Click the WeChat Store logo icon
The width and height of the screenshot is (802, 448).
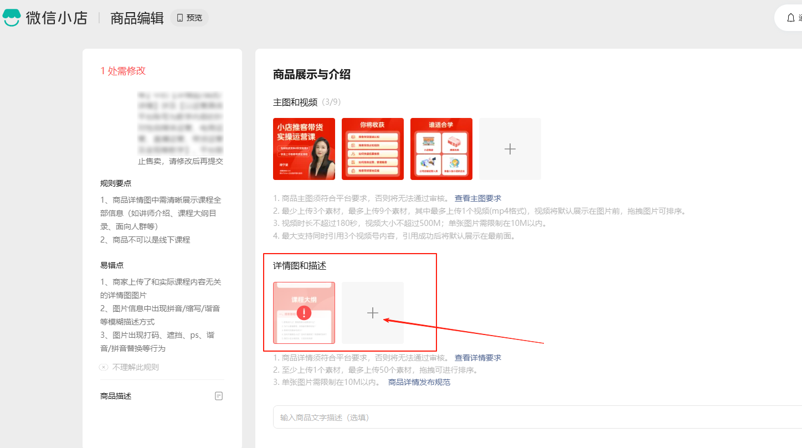point(11,18)
